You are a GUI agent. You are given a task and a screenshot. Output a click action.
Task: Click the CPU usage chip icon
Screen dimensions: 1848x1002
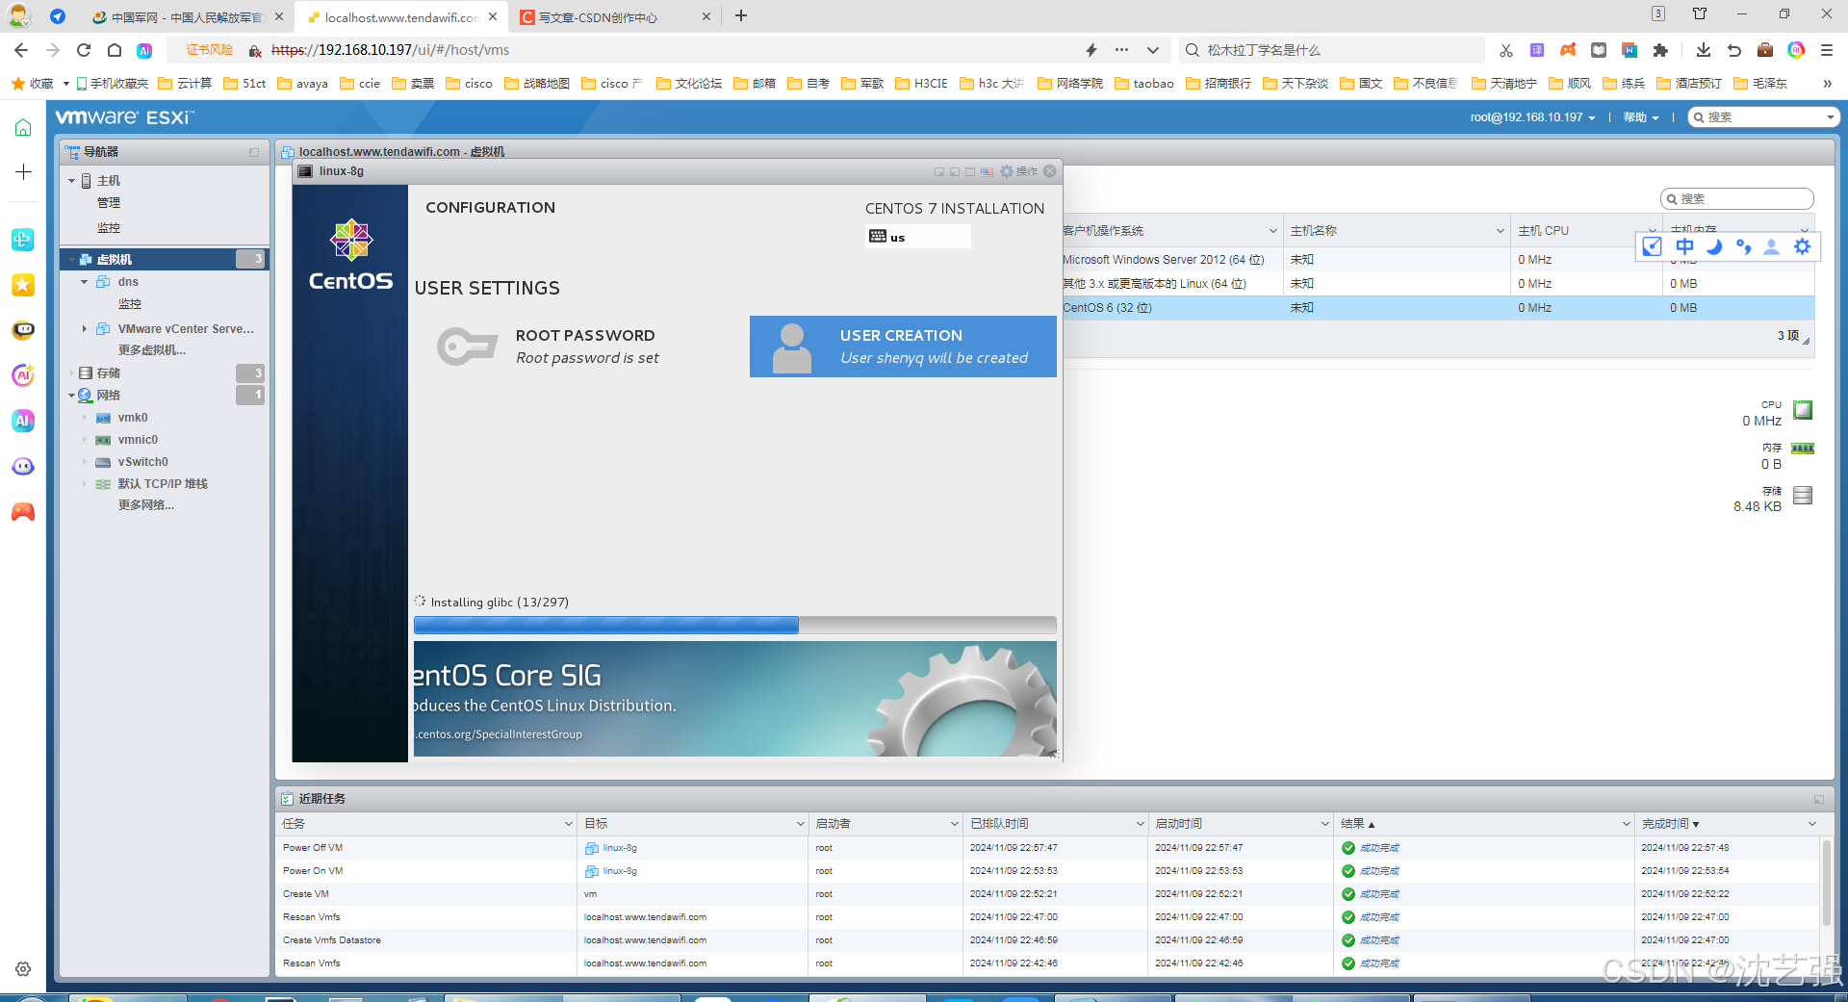point(1803,410)
